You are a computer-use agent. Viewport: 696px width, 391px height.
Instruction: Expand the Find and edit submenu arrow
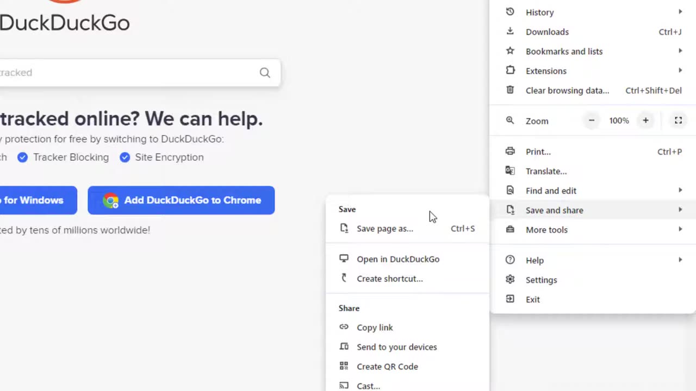coord(680,191)
